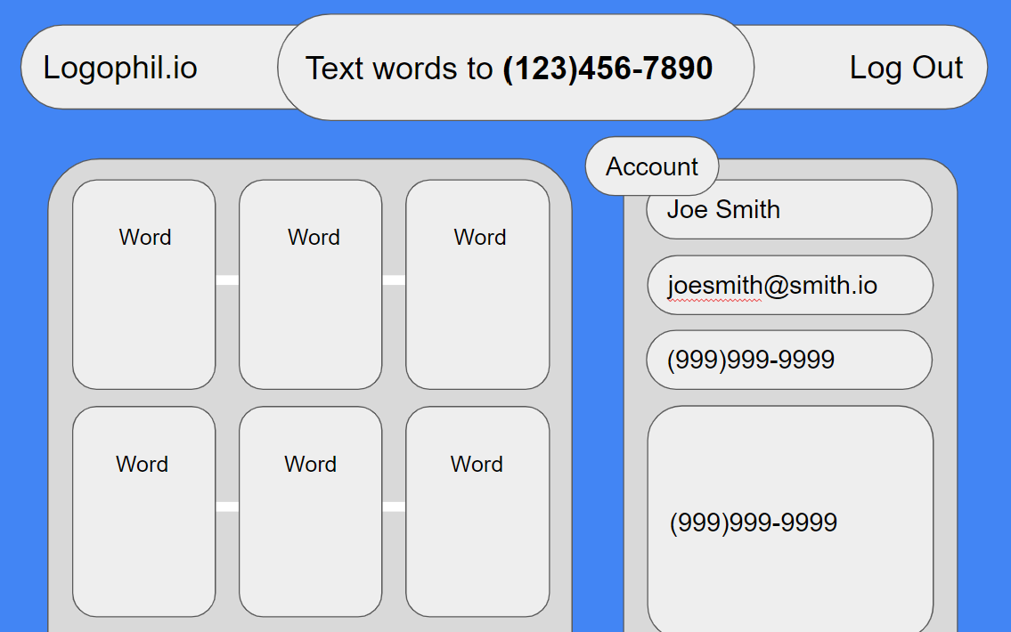The width and height of the screenshot is (1011, 632).
Task: Click the gray word grid panel background
Action: click(x=310, y=398)
